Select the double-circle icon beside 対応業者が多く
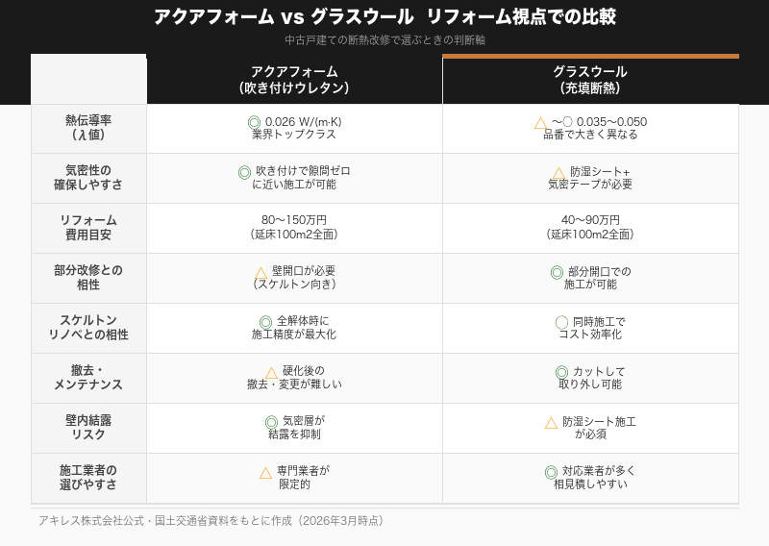The width and height of the screenshot is (769, 546). (551, 472)
